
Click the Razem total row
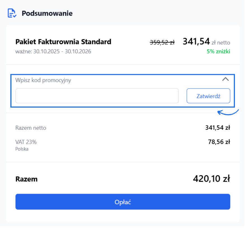click(x=26, y=179)
